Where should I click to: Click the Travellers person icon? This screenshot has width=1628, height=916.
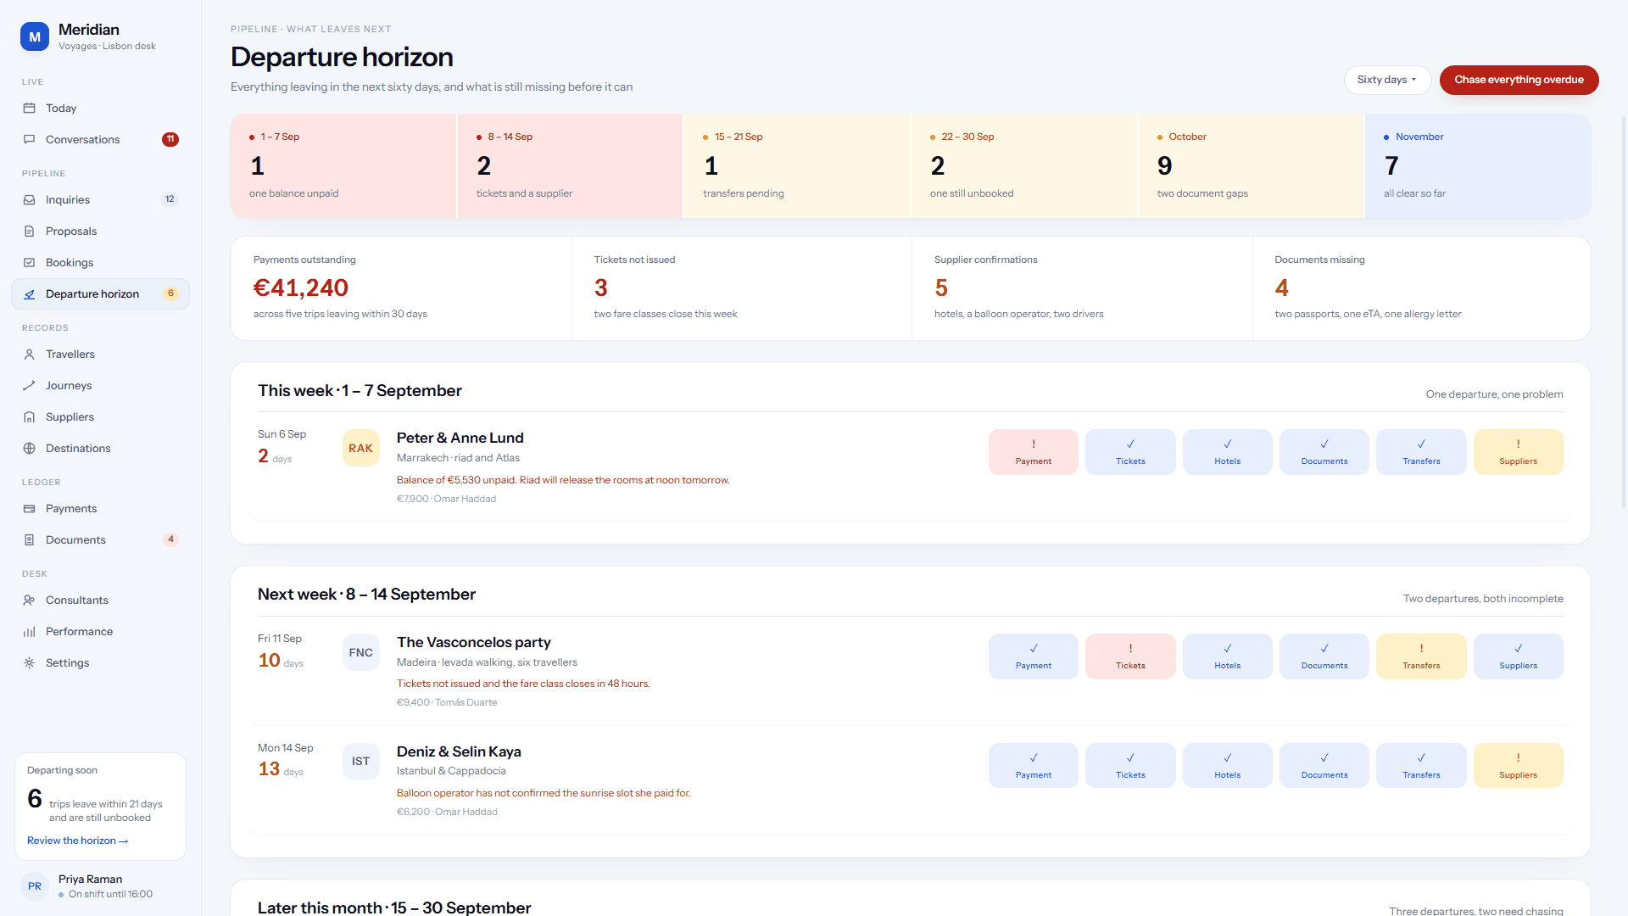[x=29, y=355]
